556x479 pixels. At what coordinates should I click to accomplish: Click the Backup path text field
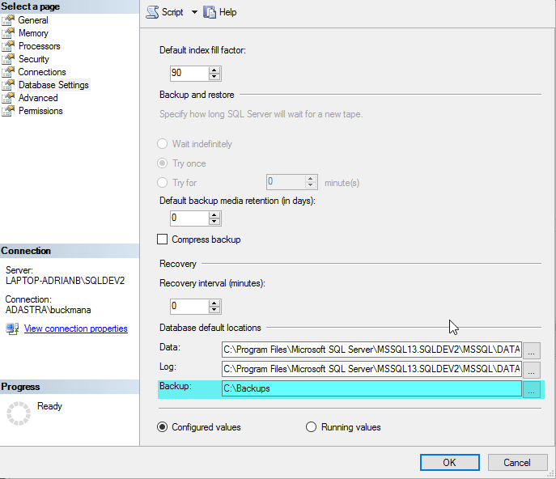pos(371,388)
